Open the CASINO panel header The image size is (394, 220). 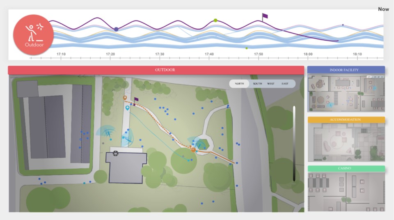coord(346,169)
